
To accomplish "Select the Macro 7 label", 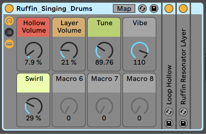I will (x=104, y=83).
